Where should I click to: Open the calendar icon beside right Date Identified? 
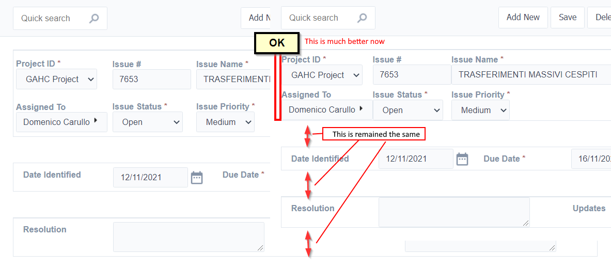coord(462,159)
